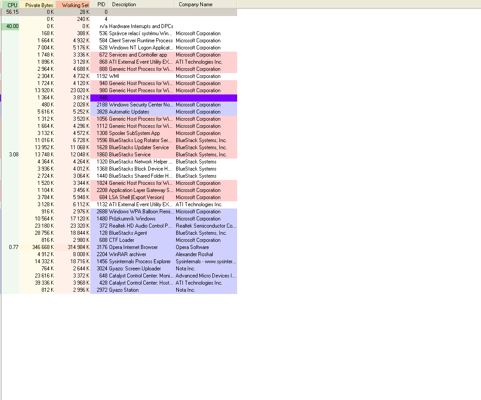481x400 pixels.
Task: Select the purple highlighted PID 448 row
Action: click(x=119, y=98)
